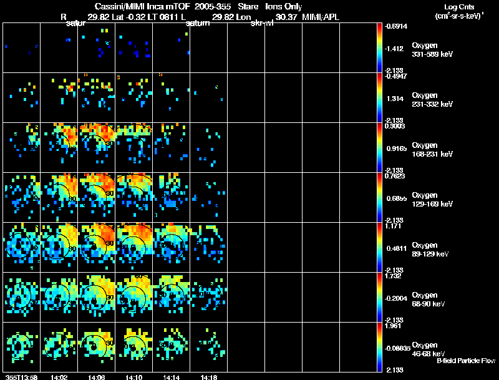
Task: Click the 'Oxygen 168-231 keV' label
Action: [x=432, y=150]
